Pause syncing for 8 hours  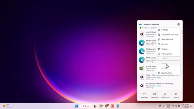click(x=168, y=63)
